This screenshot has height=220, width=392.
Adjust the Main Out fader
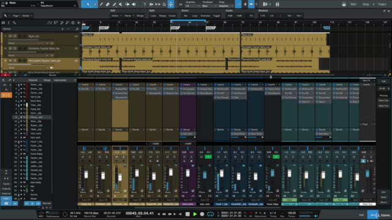point(367,174)
